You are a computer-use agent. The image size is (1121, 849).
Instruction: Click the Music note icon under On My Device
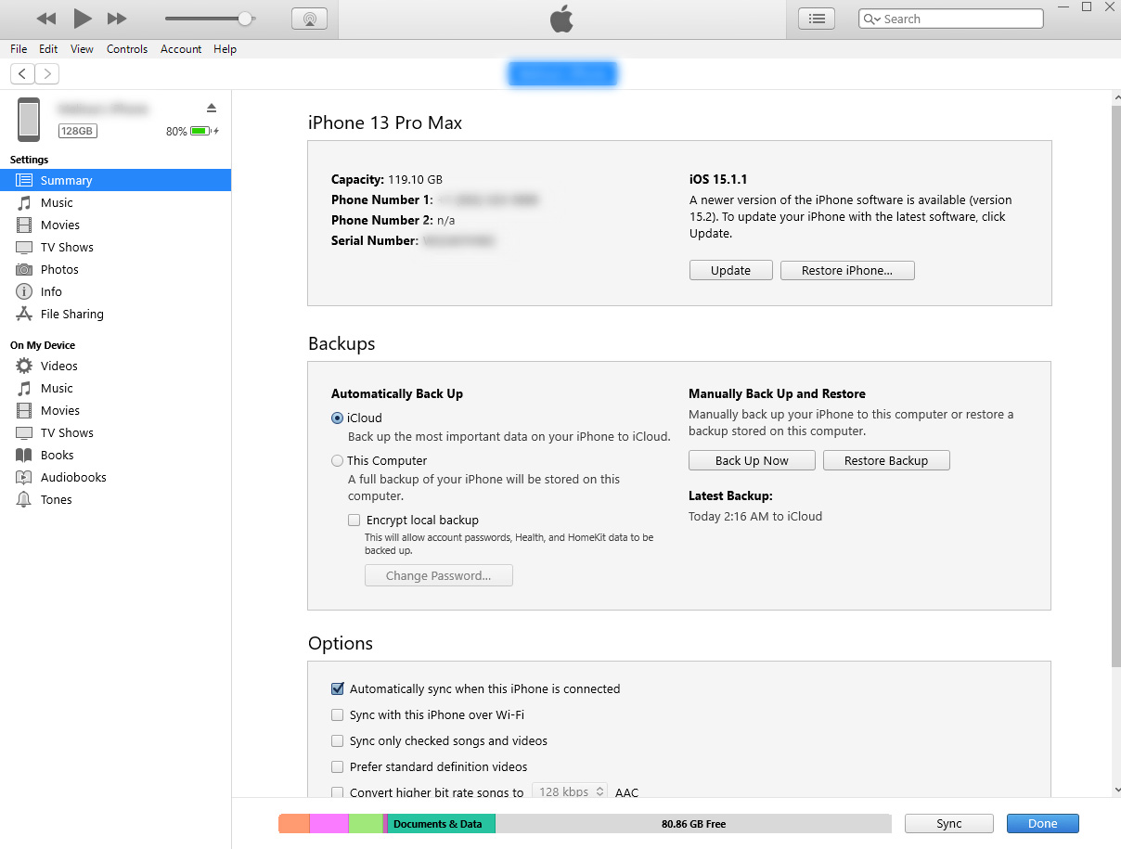(24, 389)
